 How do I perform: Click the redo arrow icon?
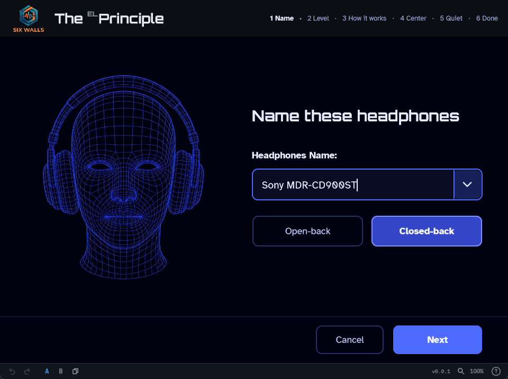point(27,371)
